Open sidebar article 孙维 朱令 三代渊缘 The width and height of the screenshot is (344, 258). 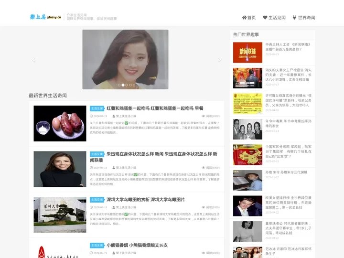pyautogui.click(x=286, y=172)
